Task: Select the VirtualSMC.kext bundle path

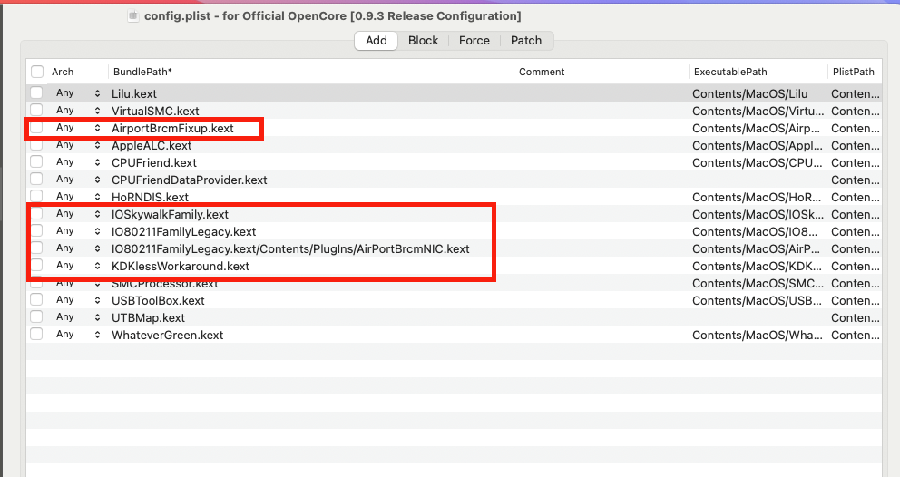Action: click(x=155, y=111)
